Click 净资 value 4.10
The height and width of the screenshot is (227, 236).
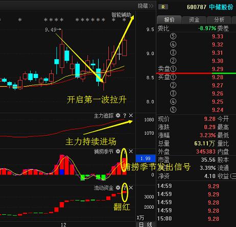click(210, 176)
